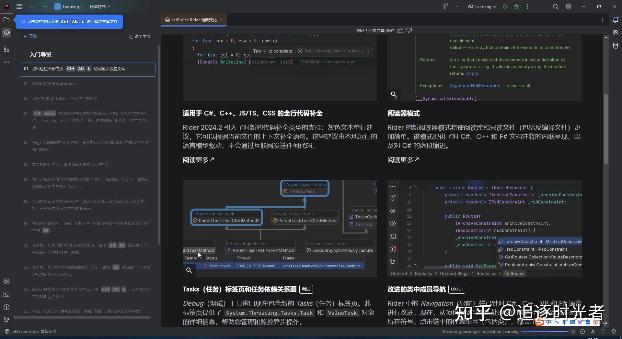The height and width of the screenshot is (339, 622).
Task: Click 退出学习 to exit learning mode
Action: tap(139, 36)
